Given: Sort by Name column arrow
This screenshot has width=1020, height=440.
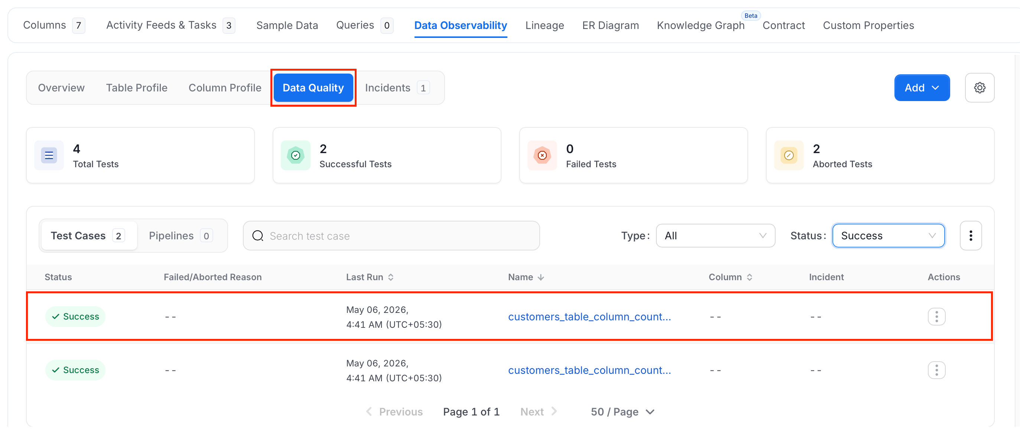Looking at the screenshot, I should tap(540, 277).
